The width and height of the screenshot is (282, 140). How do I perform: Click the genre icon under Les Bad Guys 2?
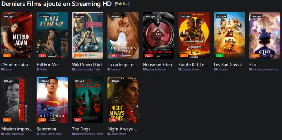click(x=215, y=69)
